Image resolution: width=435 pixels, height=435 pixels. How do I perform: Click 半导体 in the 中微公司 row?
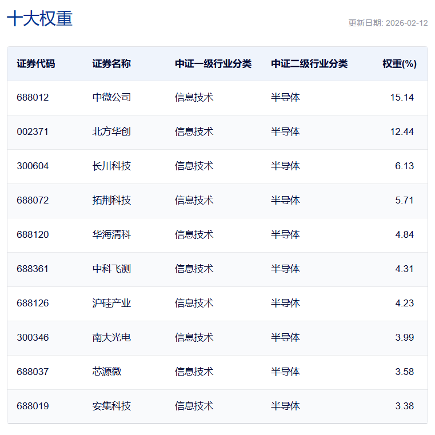point(285,97)
